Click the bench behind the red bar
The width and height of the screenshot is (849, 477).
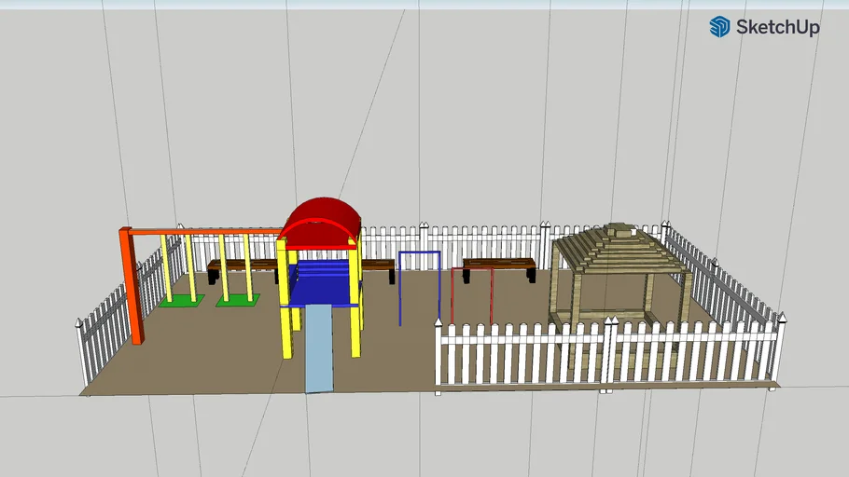click(499, 264)
